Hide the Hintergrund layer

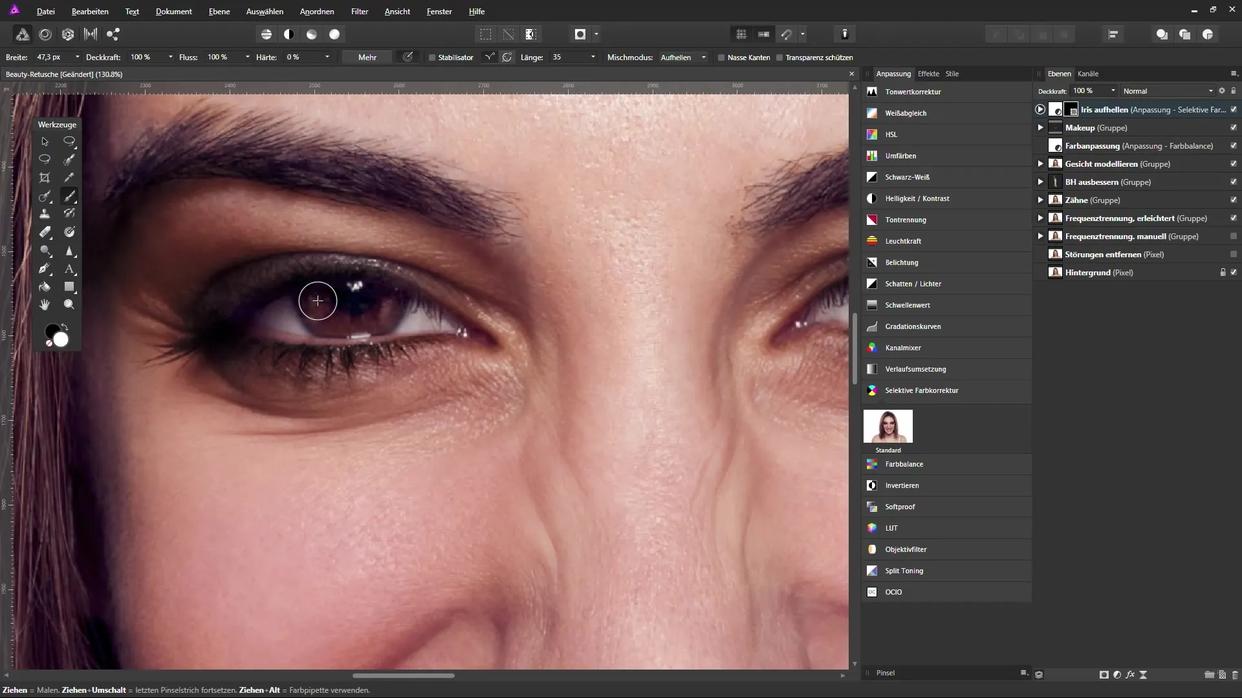click(x=1234, y=273)
